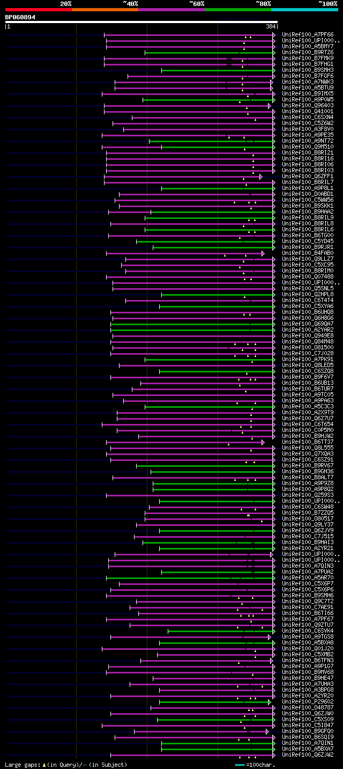Viewport: 343px width, 769px height.
Task: Click the green ~80% identity legend segment
Action: click(x=238, y=9)
